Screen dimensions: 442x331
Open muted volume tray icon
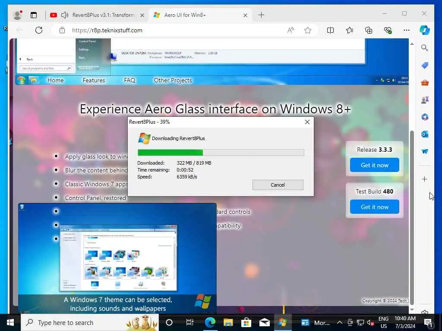(370, 322)
